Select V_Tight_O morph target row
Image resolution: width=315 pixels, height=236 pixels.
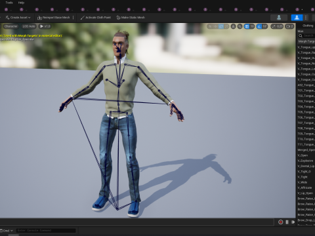coord(306,172)
